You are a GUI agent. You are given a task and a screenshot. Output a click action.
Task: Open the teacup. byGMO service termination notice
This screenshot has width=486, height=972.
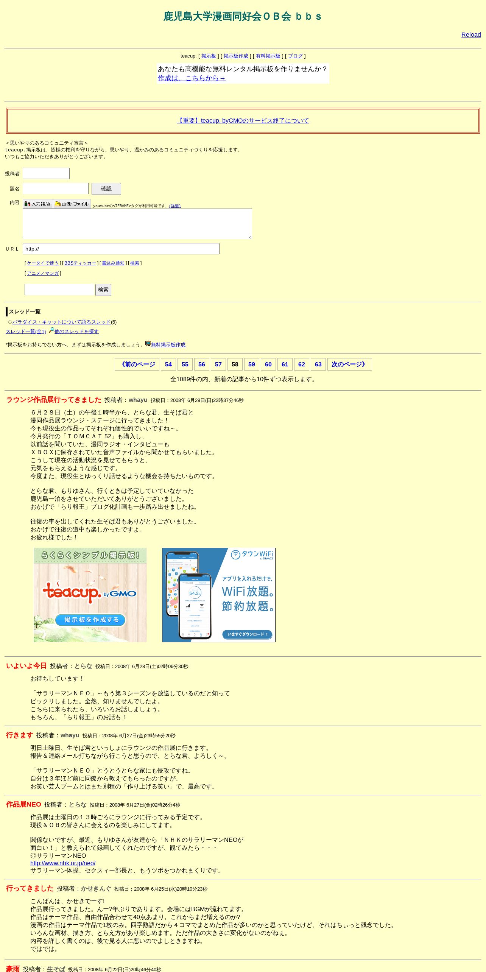click(243, 121)
